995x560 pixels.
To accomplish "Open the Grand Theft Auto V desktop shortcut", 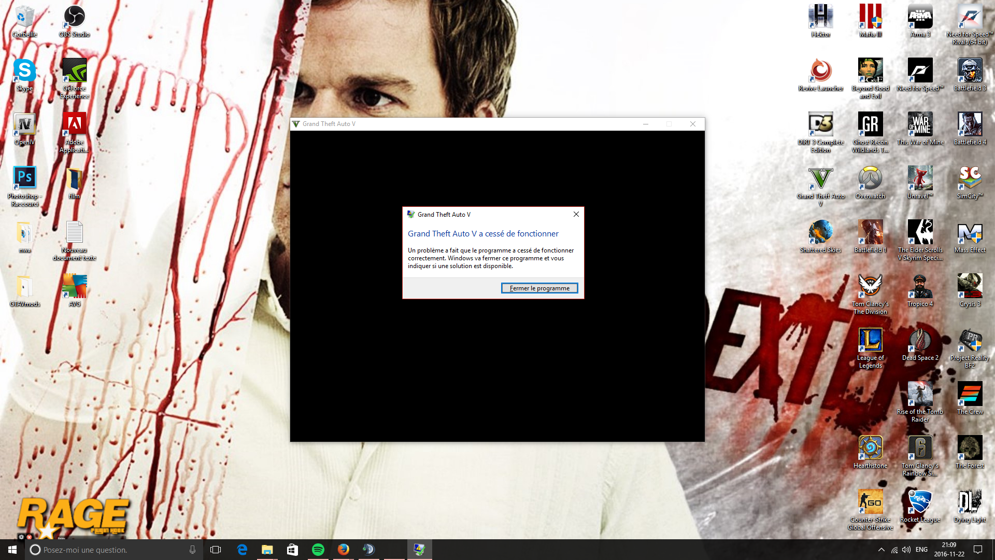I will (820, 182).
